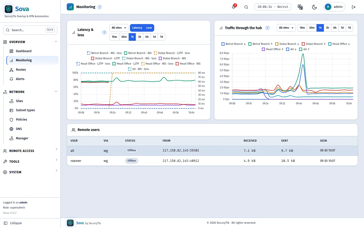Select 3h range in Traffic panel
Screen dimensions: 364x228
click(x=327, y=28)
